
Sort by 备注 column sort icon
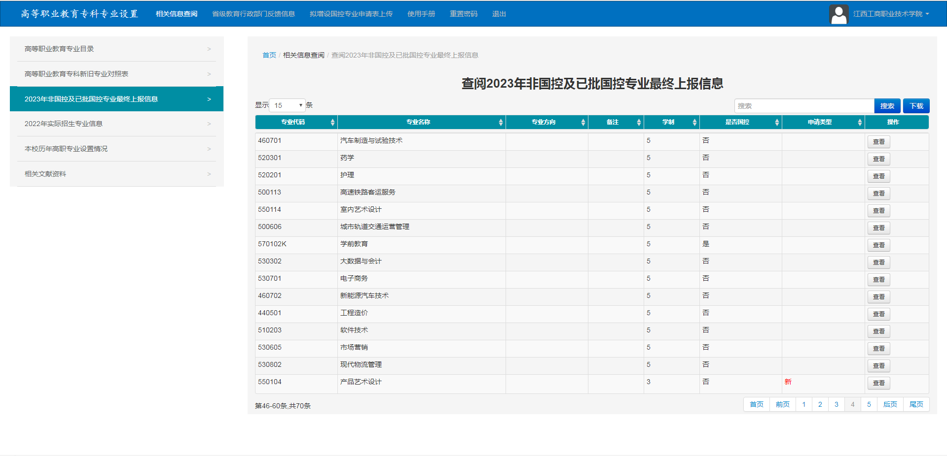639,122
